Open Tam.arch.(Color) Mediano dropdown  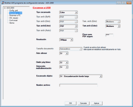[113, 26]
